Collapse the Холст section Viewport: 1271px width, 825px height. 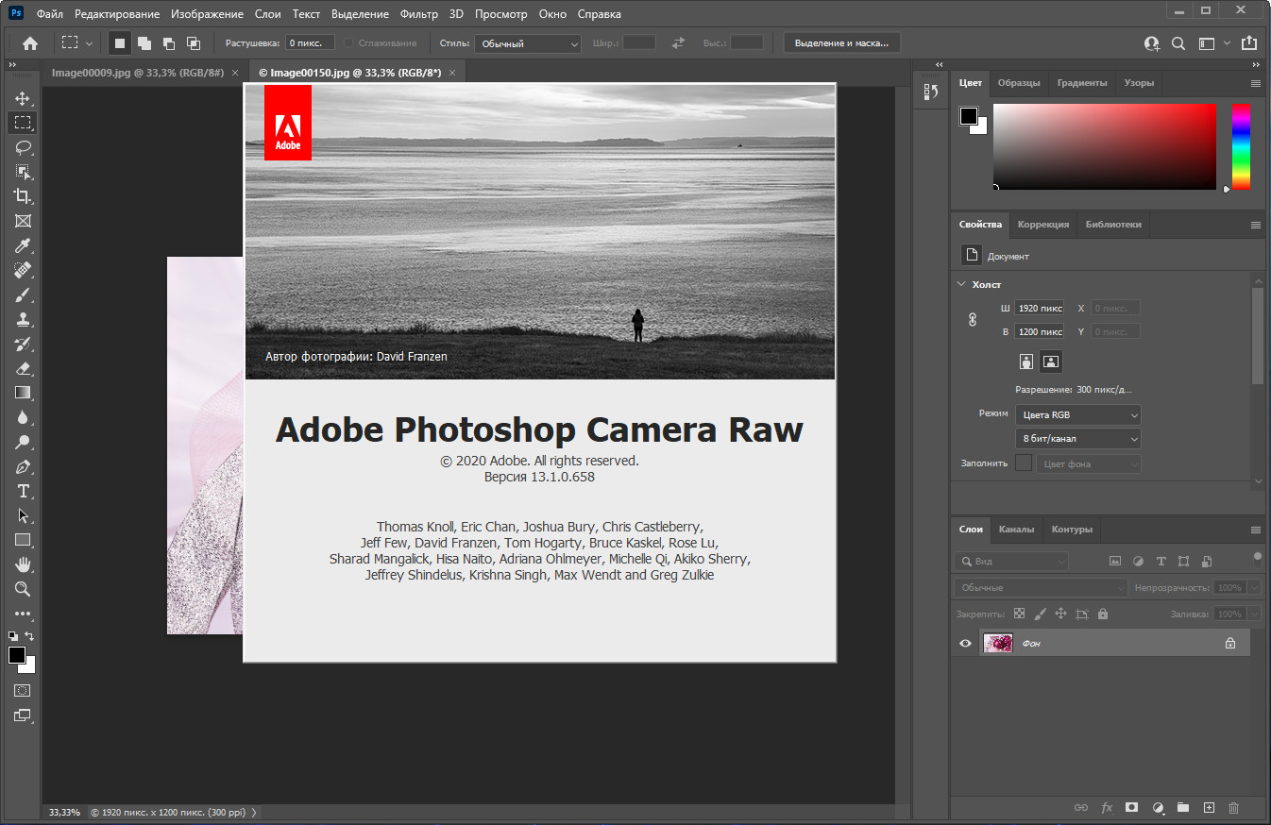point(961,284)
